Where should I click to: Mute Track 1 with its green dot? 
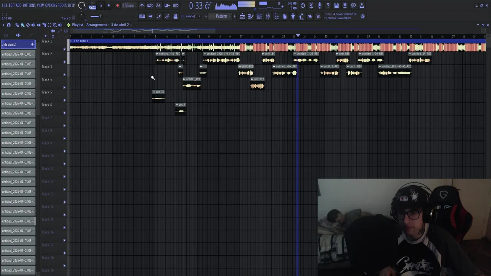64,49
